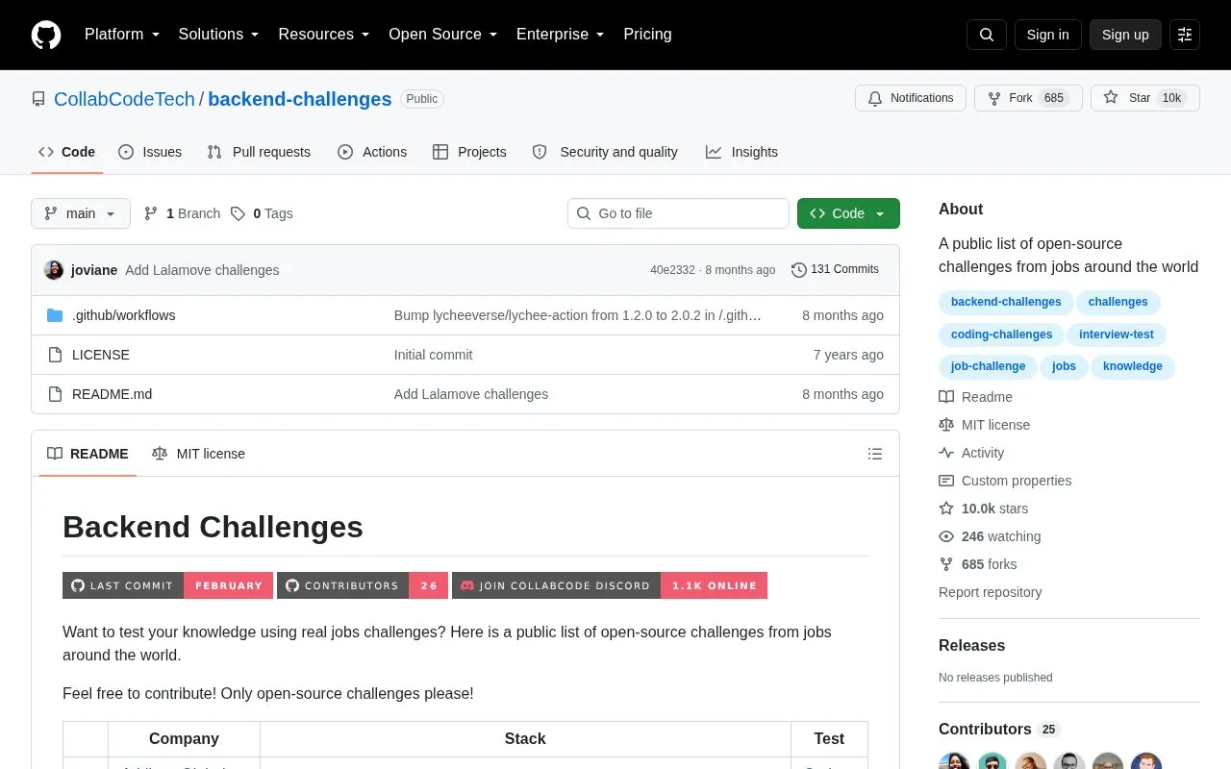The image size is (1231, 769).
Task: Open the Actions tab
Action: 372,152
